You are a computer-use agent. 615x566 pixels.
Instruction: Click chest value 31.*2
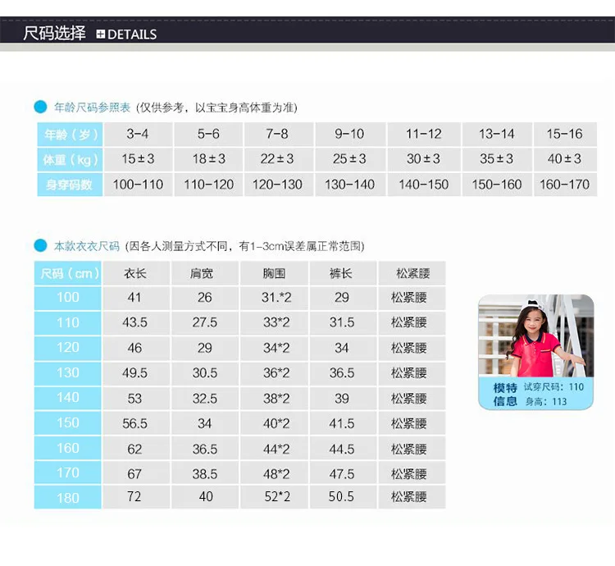click(x=274, y=298)
